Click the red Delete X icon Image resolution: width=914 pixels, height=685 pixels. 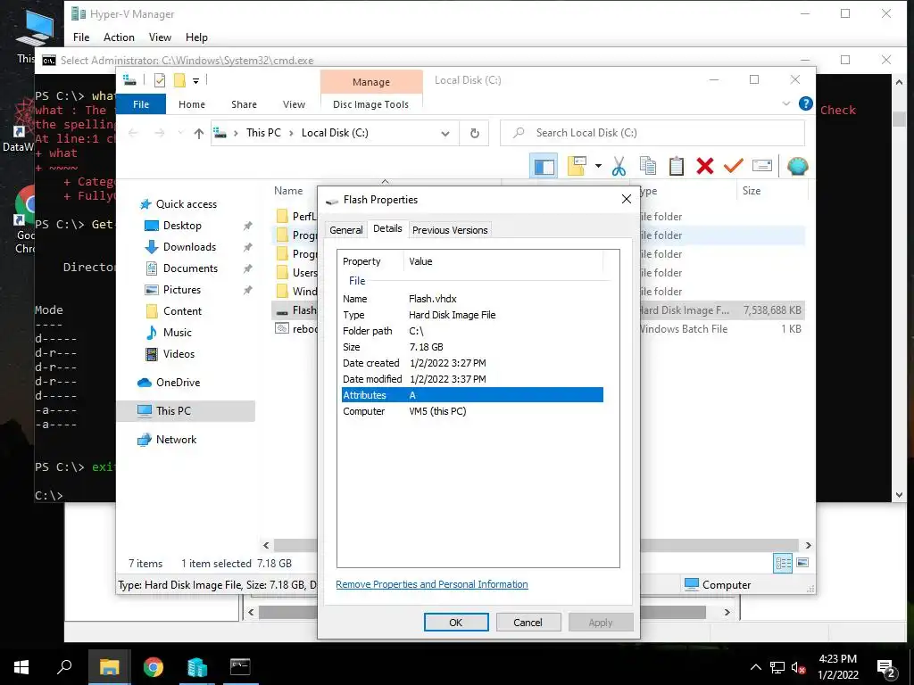705,166
